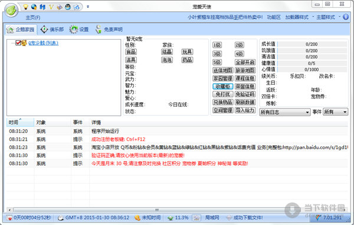Click the 1级 button
The height and width of the screenshot is (225, 354).
click(217, 45)
